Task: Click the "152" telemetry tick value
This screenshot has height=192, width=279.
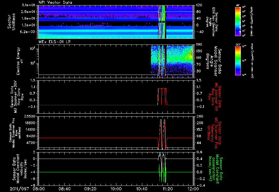Action: pyautogui.click(x=199, y=129)
